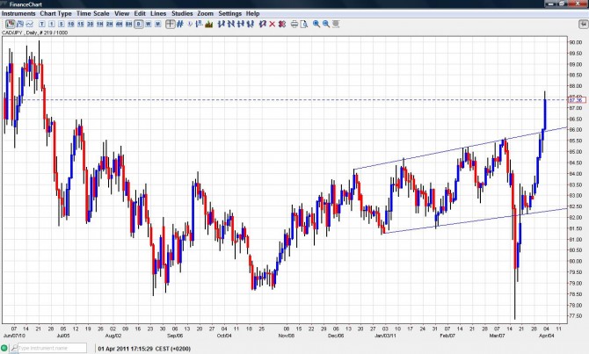Screen dimensions: 589x354
Task: Select the 4H time scale button
Action: click(119, 24)
